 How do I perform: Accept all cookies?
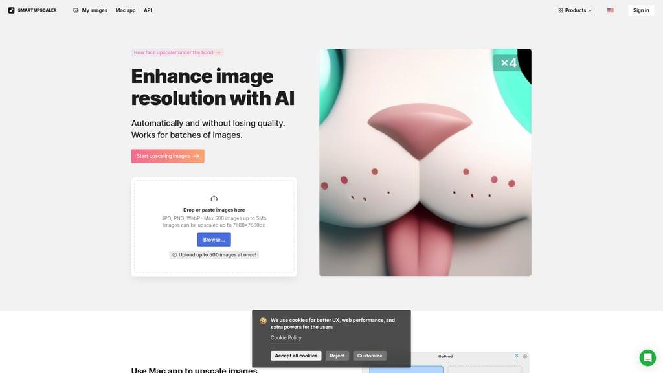[x=296, y=356]
